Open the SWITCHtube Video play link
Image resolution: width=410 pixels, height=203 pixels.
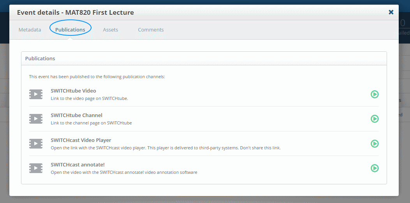[x=375, y=94]
